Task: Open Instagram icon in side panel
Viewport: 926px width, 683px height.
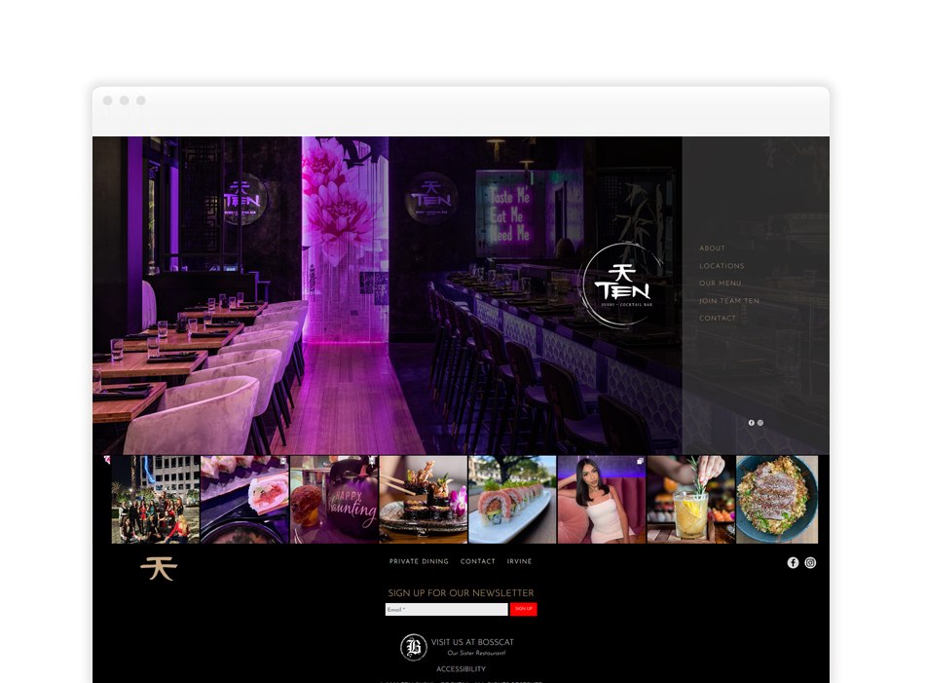Action: [760, 423]
